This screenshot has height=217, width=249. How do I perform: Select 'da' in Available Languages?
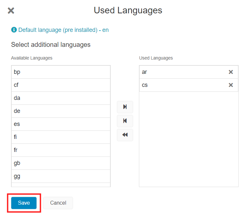pos(61,98)
